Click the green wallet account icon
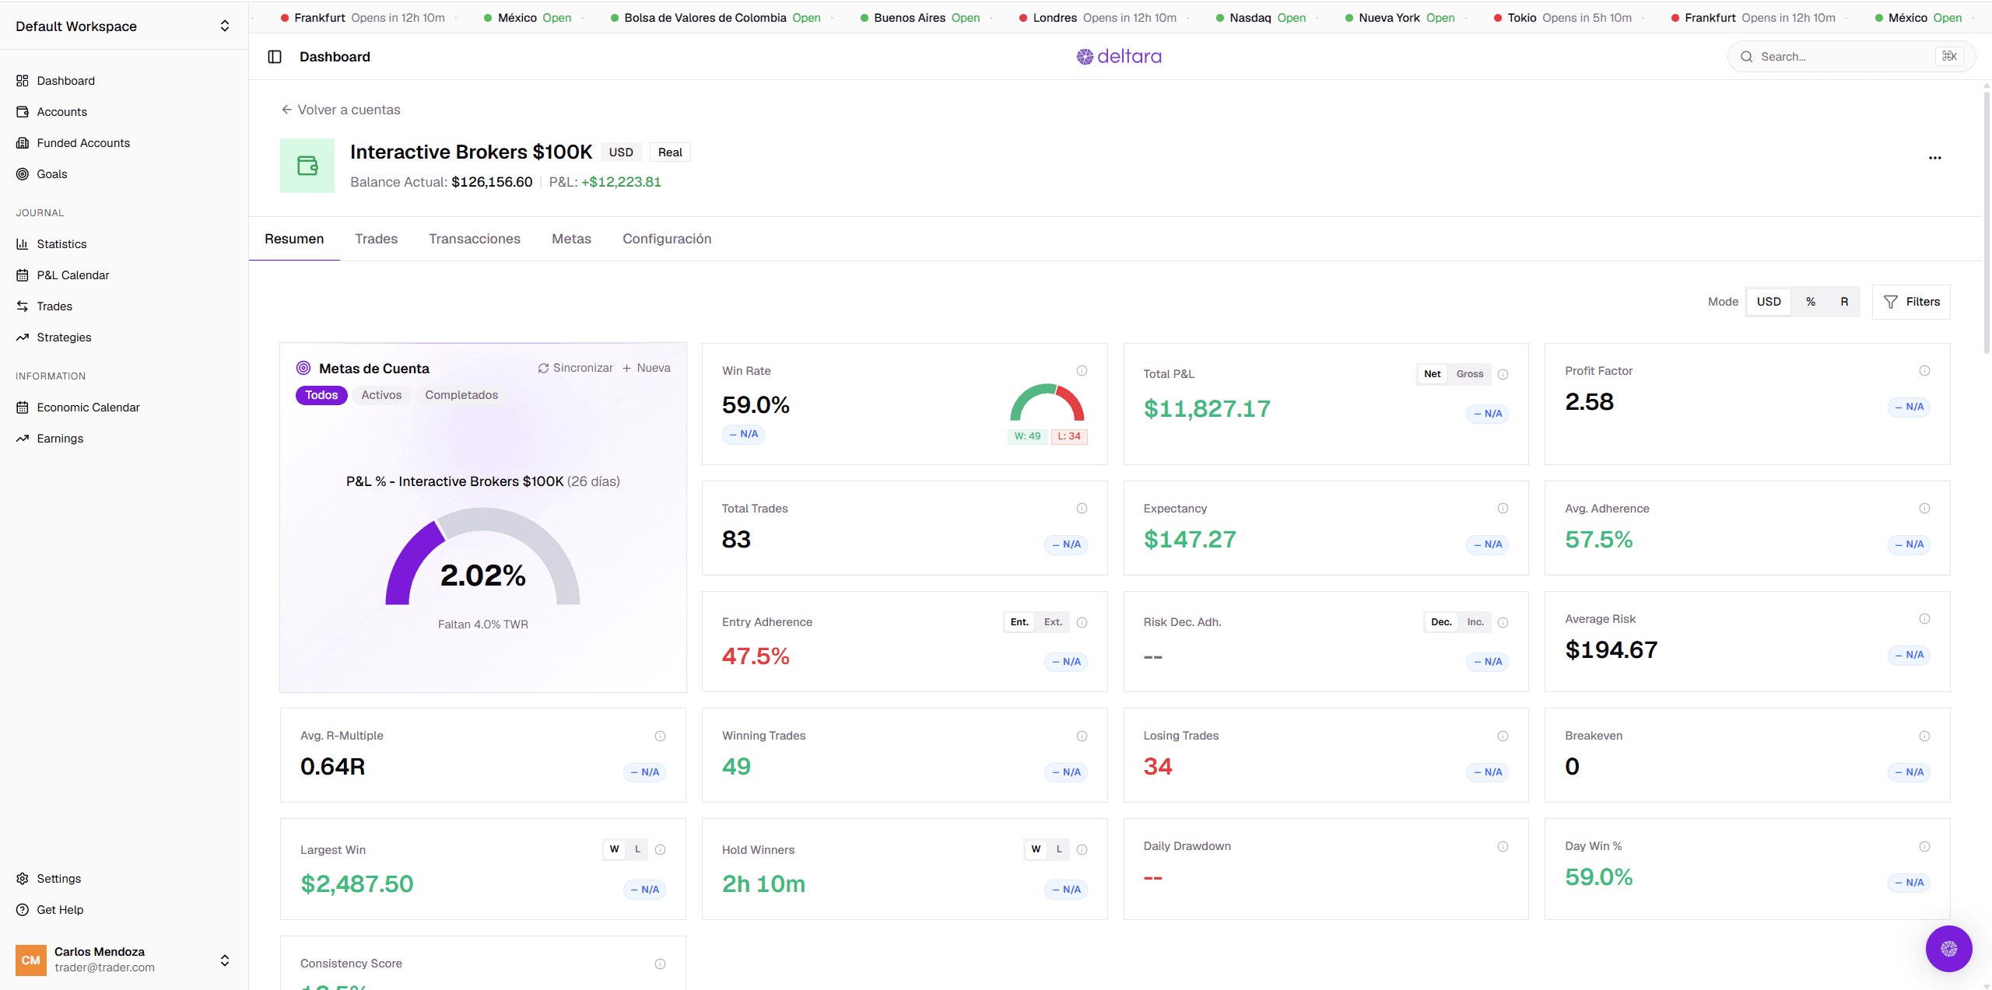 [x=307, y=166]
